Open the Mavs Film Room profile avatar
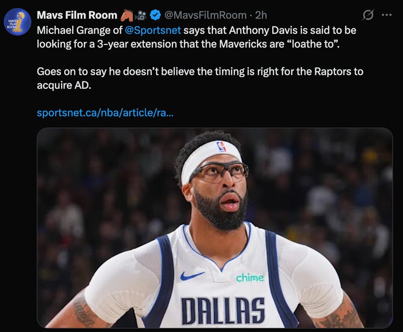This screenshot has height=332, width=403. [18, 22]
